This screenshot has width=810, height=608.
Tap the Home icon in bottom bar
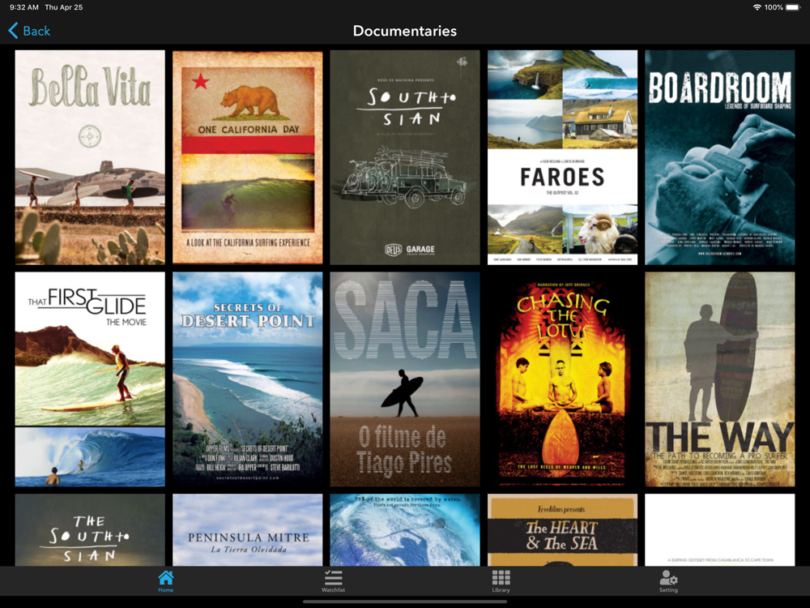[x=165, y=578]
